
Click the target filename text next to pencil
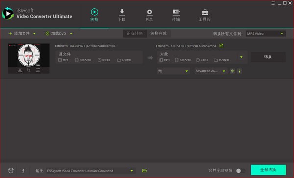coord(186,46)
